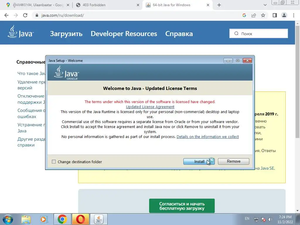Viewport: 300px width, 225px height.
Task: Click the Install button in Java Setup
Action: pyautogui.click(x=199, y=161)
